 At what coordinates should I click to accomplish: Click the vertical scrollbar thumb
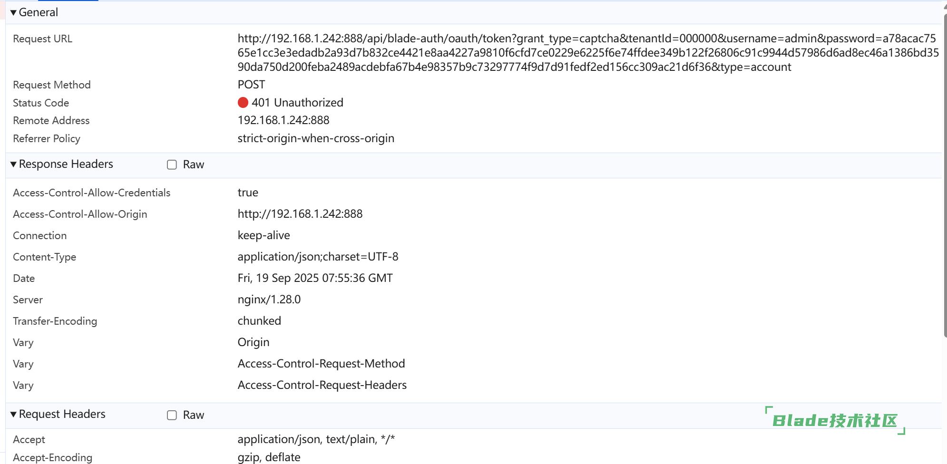point(945,176)
